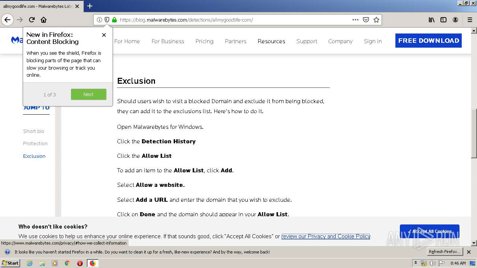Open Company navigation menu
The height and width of the screenshot is (268, 477).
340,41
